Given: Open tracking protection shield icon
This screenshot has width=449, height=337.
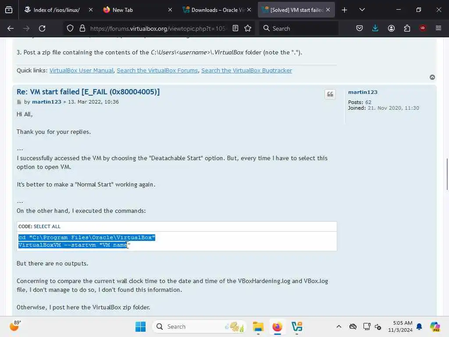Looking at the screenshot, I should [x=70, y=29].
